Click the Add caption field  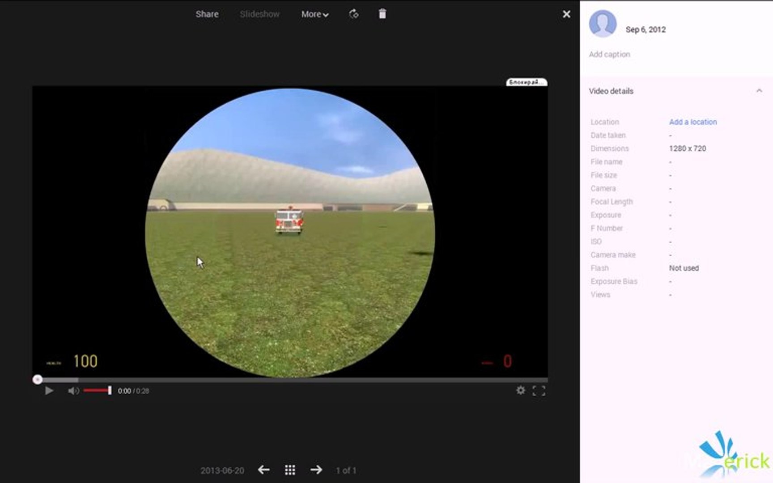609,54
